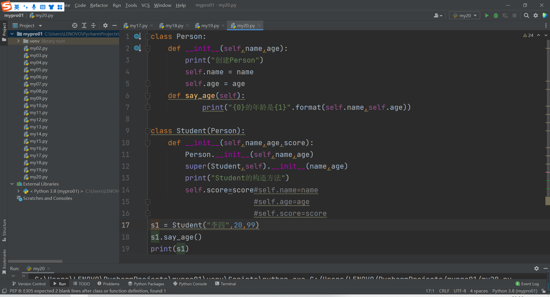Locate opened file target icon in Project panel
This screenshot has height=297, width=550.
click(x=75, y=25)
